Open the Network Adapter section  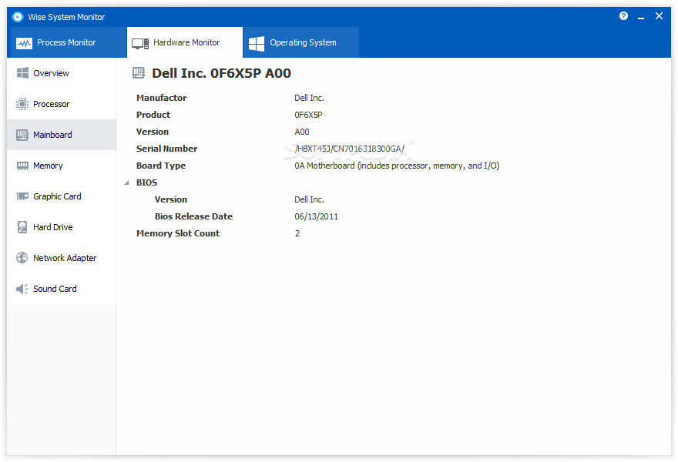[x=62, y=258]
